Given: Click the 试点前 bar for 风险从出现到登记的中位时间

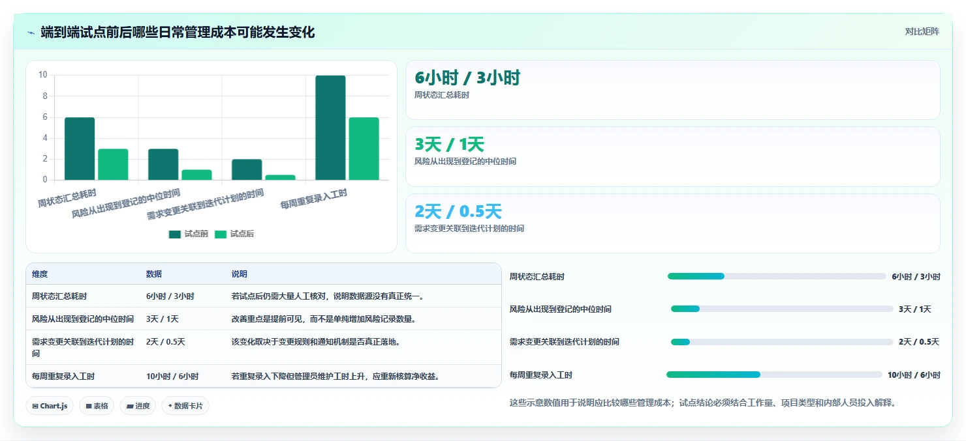Looking at the screenshot, I should 163,164.
